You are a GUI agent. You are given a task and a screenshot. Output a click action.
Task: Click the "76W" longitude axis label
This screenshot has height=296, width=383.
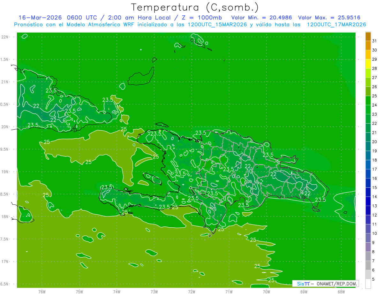[x=42, y=292]
